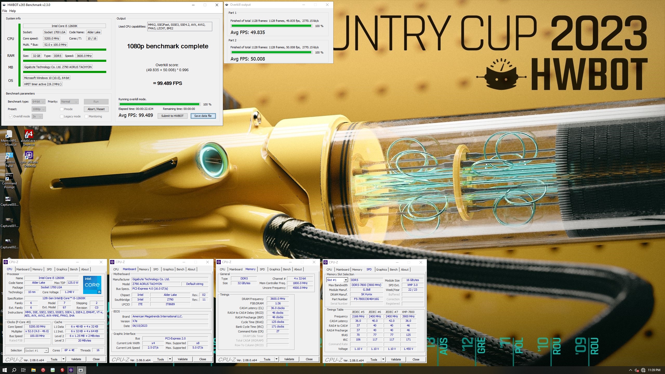This screenshot has height=374, width=665.
Task: Select the Capture001 desktop file
Action: point(9,222)
